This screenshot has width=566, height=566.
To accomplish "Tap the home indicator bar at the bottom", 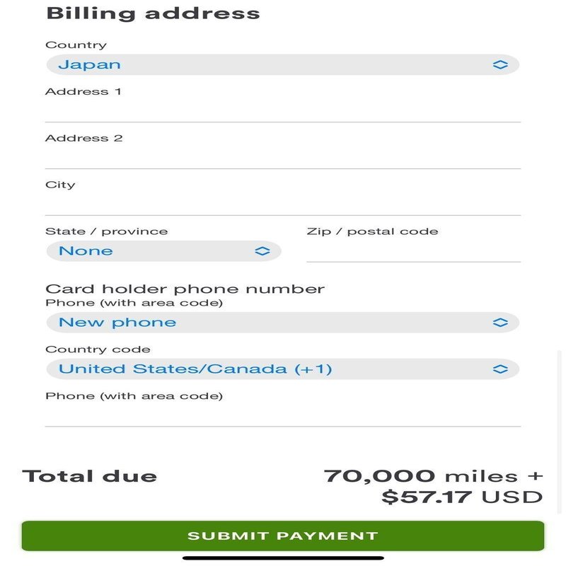I will pos(283,558).
